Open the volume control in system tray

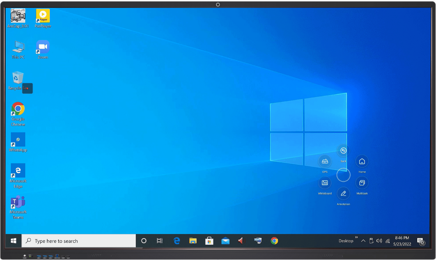pos(379,241)
